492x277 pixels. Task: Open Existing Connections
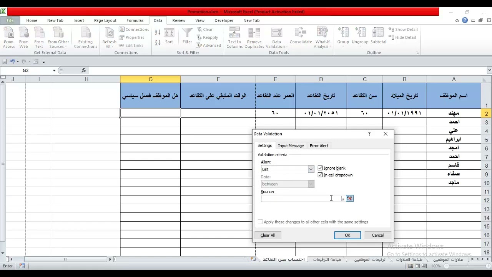[x=86, y=38]
